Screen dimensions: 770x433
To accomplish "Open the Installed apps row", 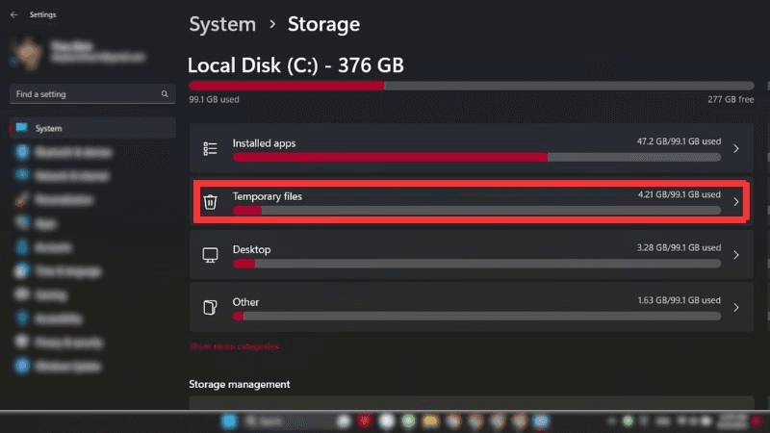I will [x=472, y=148].
